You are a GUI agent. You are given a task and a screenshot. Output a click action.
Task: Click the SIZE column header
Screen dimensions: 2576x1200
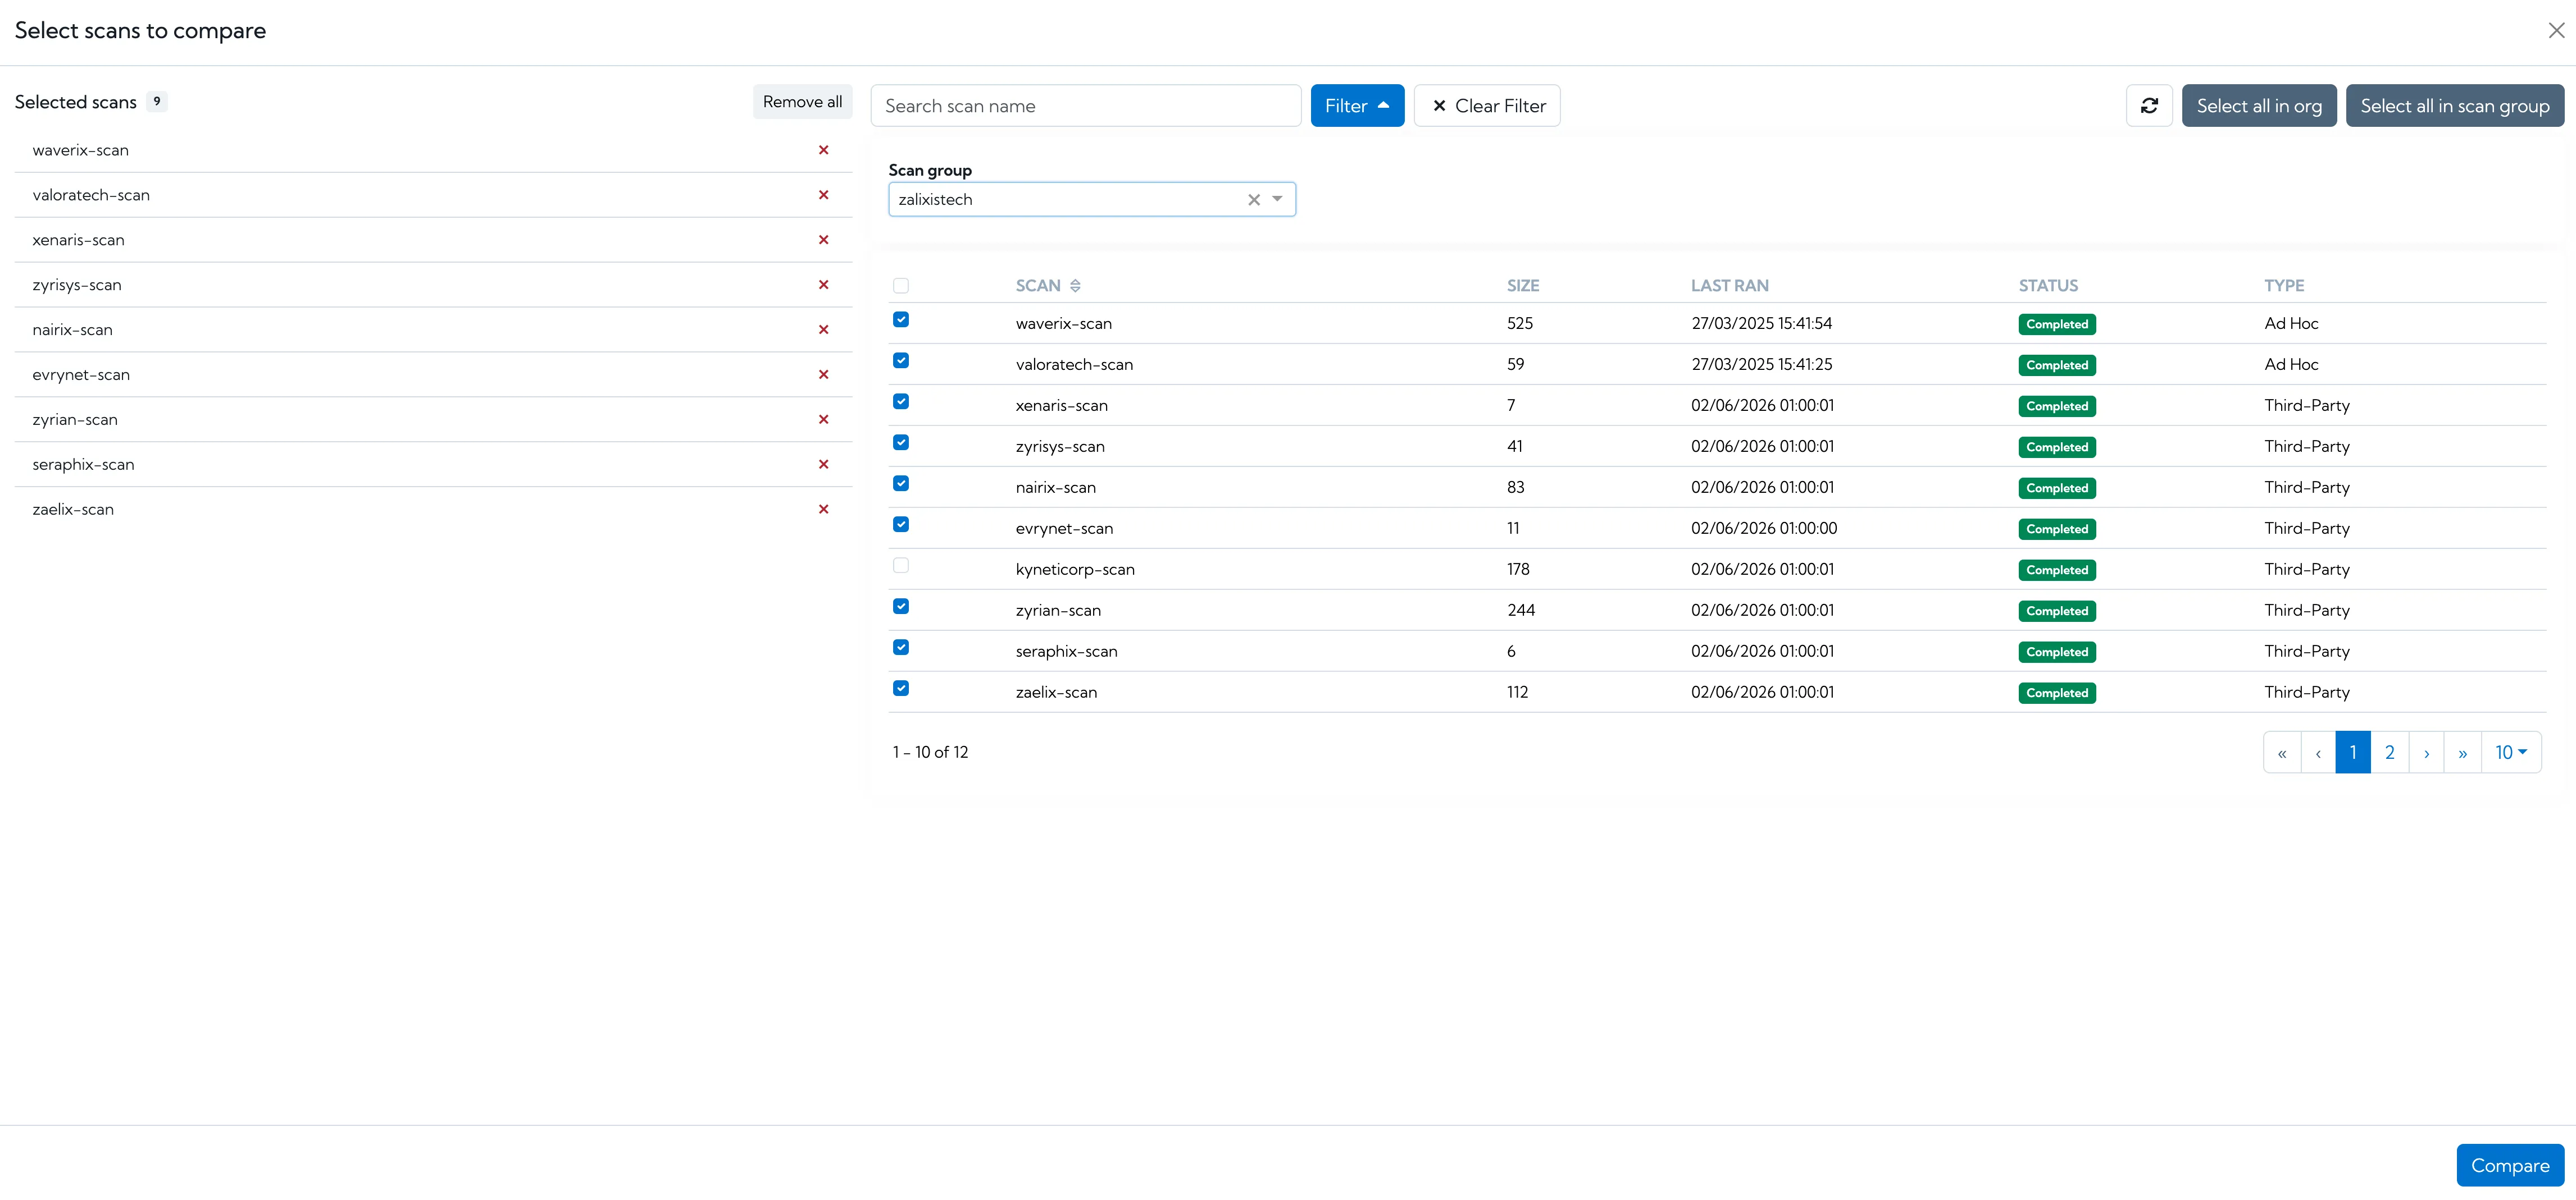coord(1523,286)
